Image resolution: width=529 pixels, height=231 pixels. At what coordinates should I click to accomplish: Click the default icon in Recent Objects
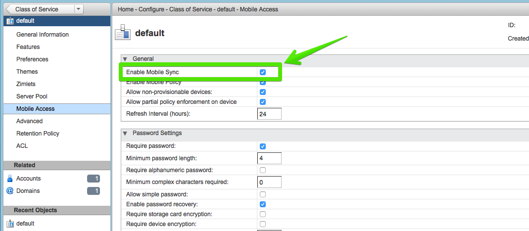(x=10, y=224)
